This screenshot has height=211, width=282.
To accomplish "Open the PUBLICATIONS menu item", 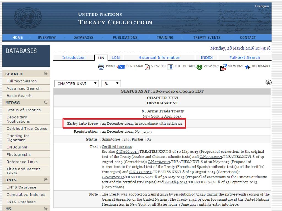I will click(x=125, y=37).
